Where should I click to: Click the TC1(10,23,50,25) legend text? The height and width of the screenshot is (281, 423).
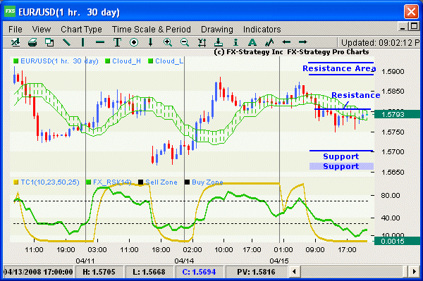point(50,182)
